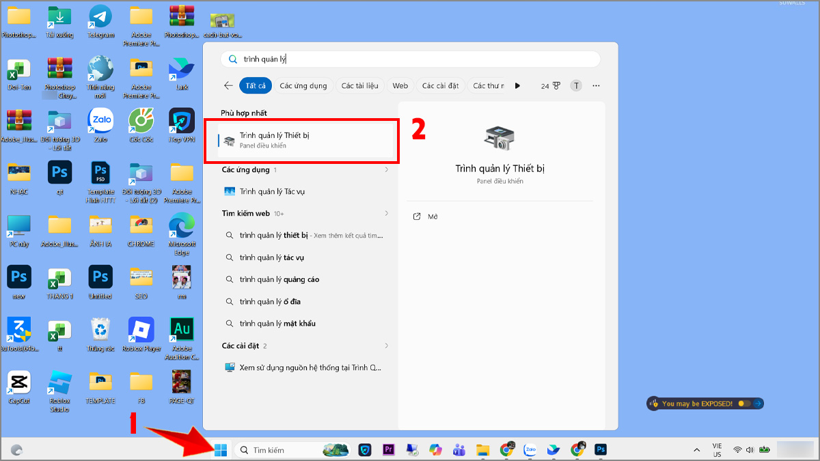Click the search box containing 'trình quản lý'
The image size is (820, 461).
(x=410, y=59)
